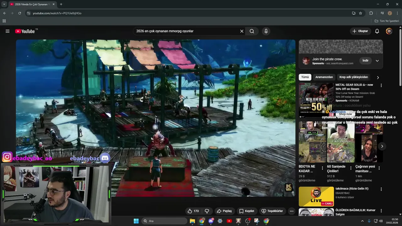Open METAL GEAR SOLID ad thumbnail
402x226 pixels.
(x=316, y=100)
